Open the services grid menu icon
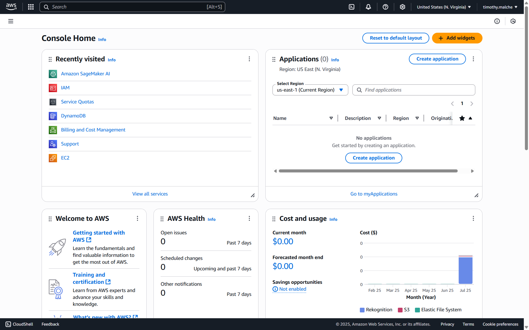This screenshot has width=529, height=330. coord(31,7)
